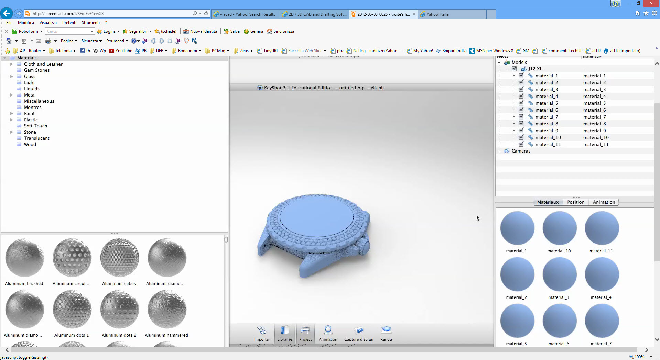
Task: Collapse the Materials root tree node
Action: [x=4, y=58]
